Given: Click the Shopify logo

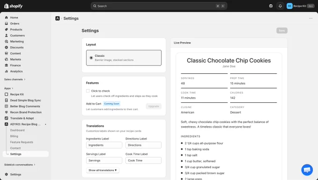Looking at the screenshot, I should coord(14,6).
